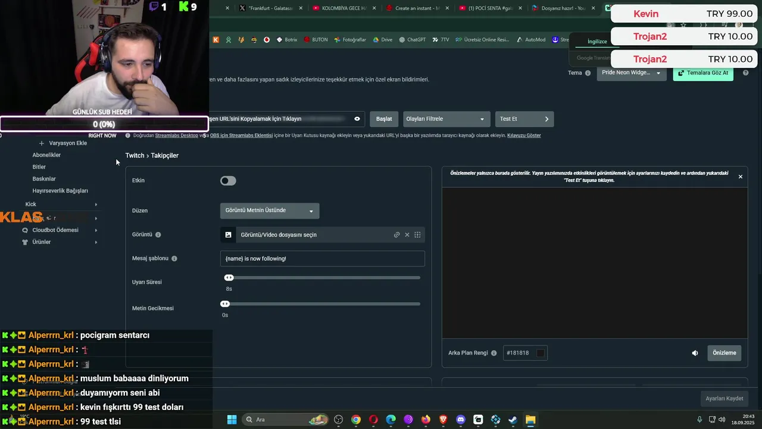The width and height of the screenshot is (762, 429).
Task: Open the OBS için Streamlabs Eklentisi link
Action: click(241, 135)
